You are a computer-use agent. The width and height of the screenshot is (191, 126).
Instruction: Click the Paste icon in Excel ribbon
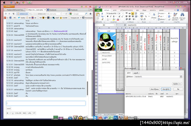(x=98, y=15)
